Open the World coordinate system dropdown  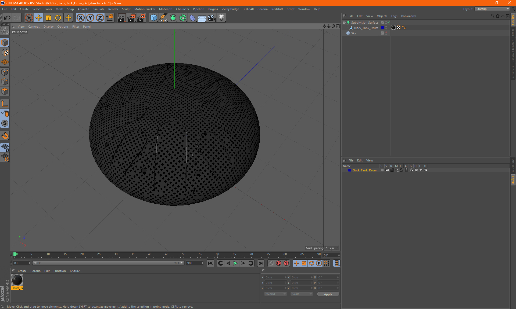[275, 294]
